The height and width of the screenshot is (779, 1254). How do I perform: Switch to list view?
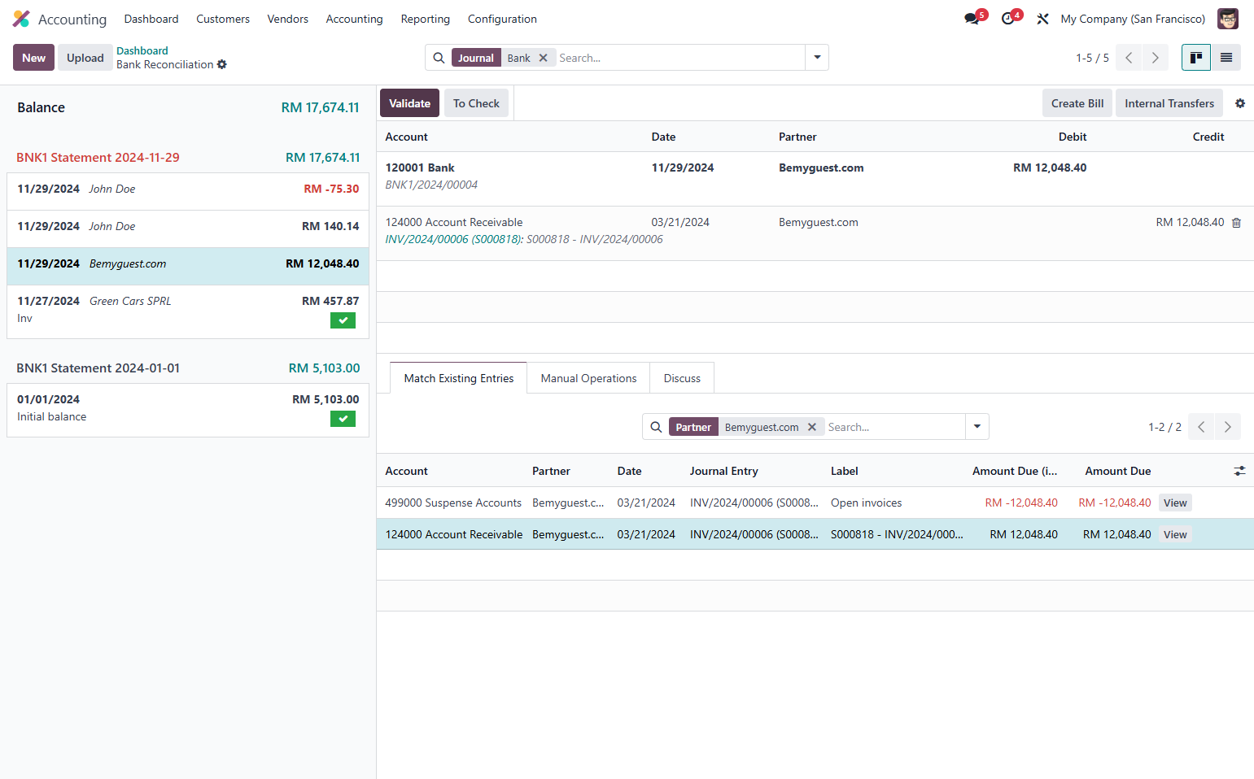pyautogui.click(x=1226, y=58)
